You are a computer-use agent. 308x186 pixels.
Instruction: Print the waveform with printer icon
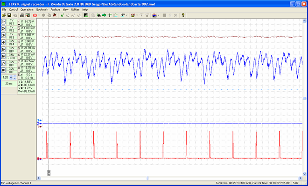pos(22,15)
